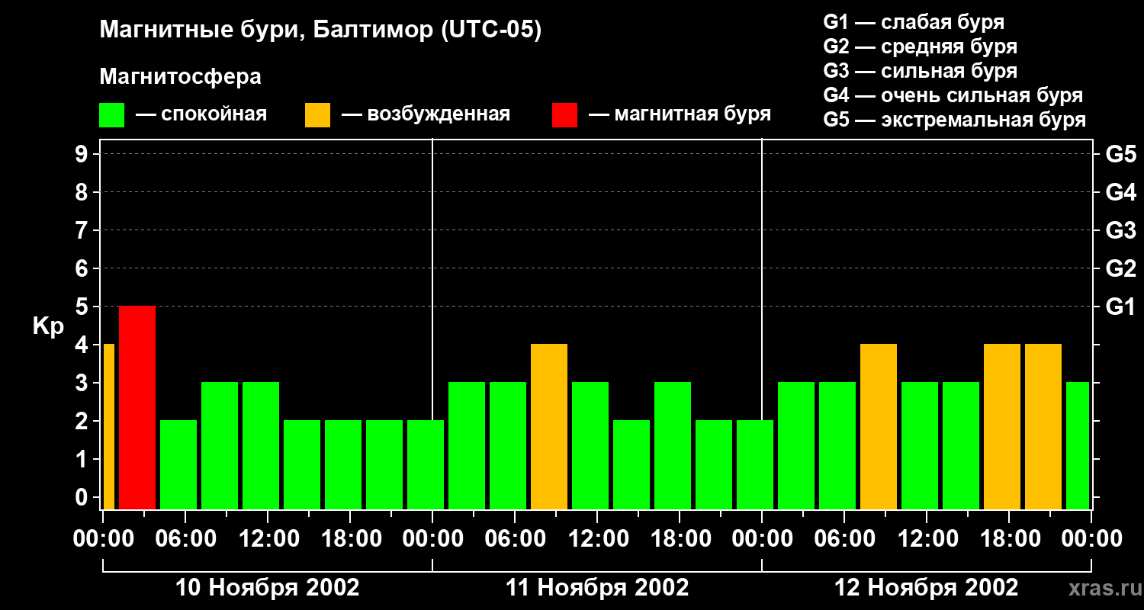Pick the orange bar near 08:00 on 12 November

879,427
